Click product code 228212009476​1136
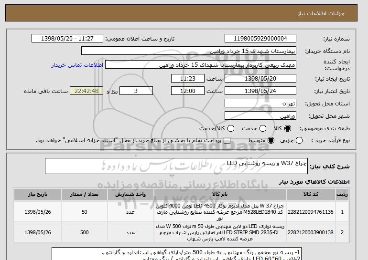 tap(311, 212)
